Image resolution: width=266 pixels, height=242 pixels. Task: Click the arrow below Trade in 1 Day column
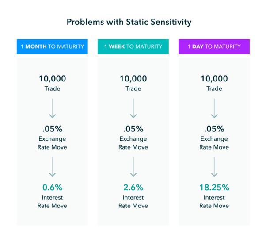pos(214,108)
